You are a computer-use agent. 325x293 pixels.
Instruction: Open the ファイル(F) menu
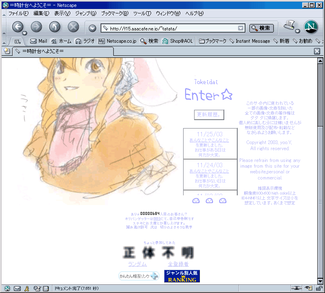click(18, 13)
